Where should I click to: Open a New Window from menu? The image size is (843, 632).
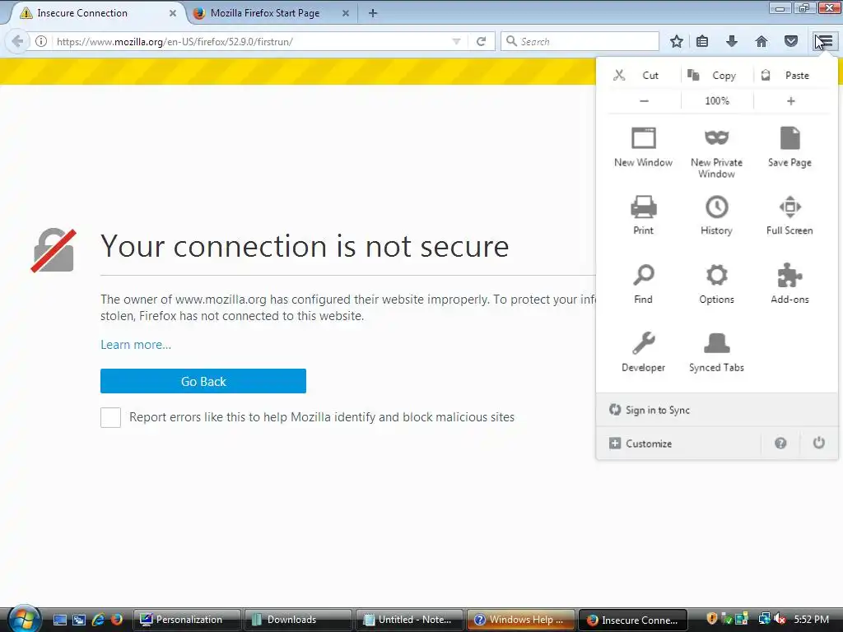643,147
